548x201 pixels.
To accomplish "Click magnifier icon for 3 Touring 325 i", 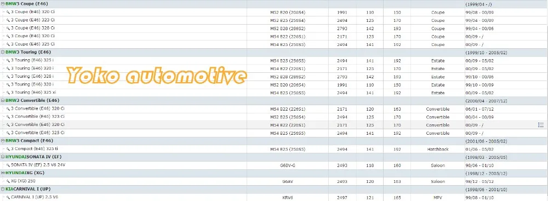I will [x=8, y=60].
